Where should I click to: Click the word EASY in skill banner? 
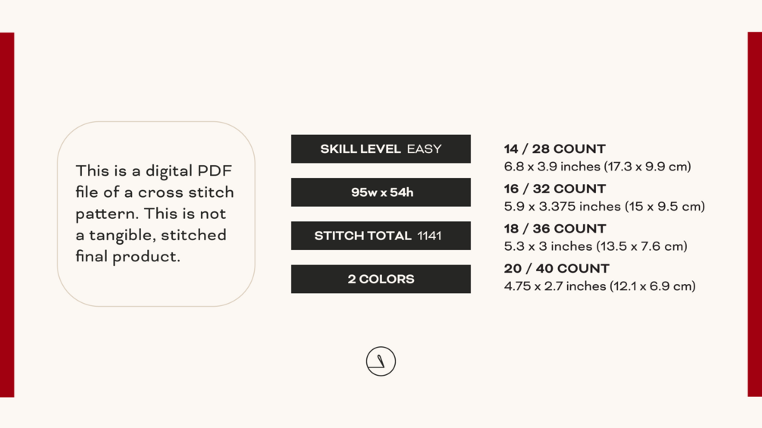[x=425, y=149]
